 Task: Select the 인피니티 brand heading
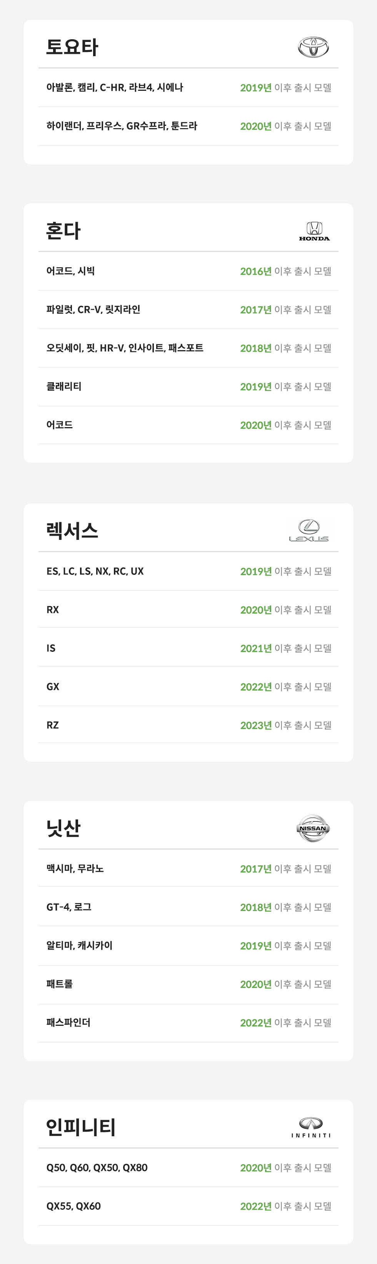pyautogui.click(x=81, y=1127)
